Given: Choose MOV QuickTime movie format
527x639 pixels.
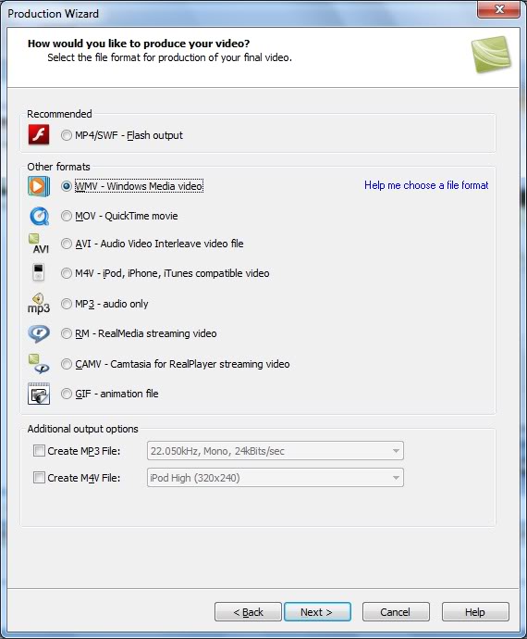Looking at the screenshot, I should 67,216.
